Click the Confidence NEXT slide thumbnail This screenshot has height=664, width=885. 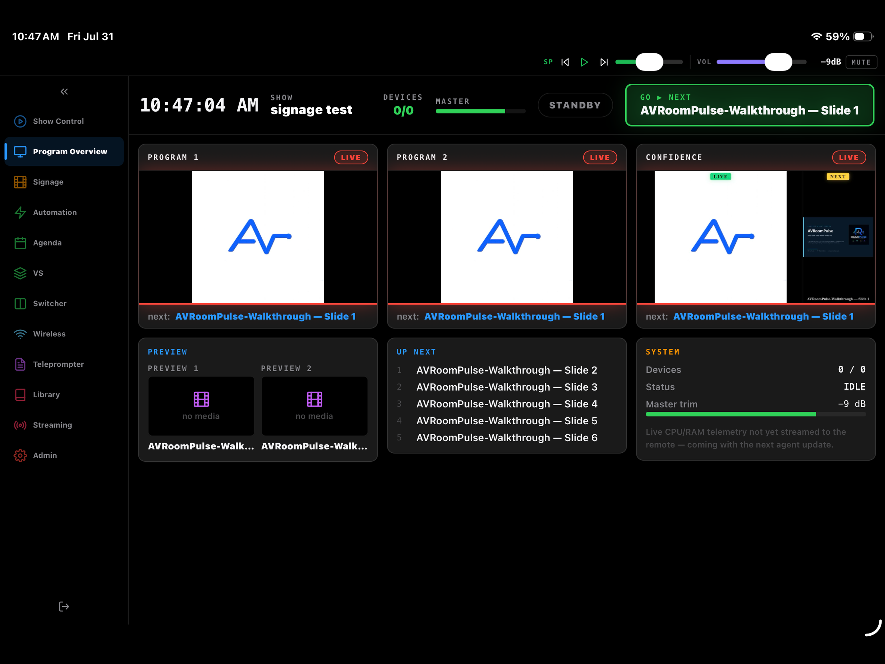838,237
